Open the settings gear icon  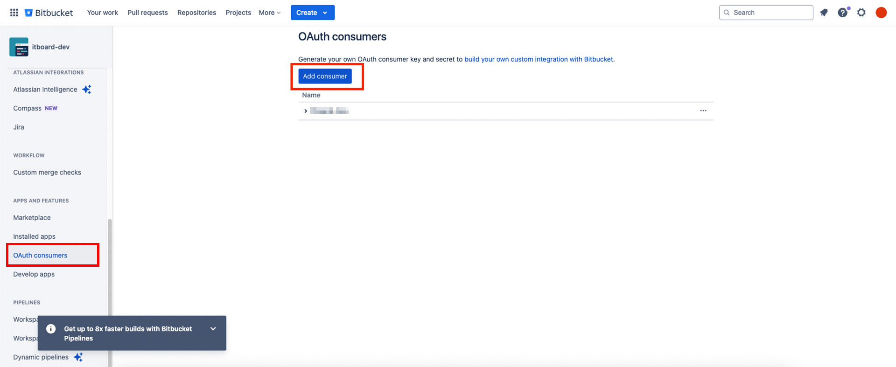click(861, 13)
